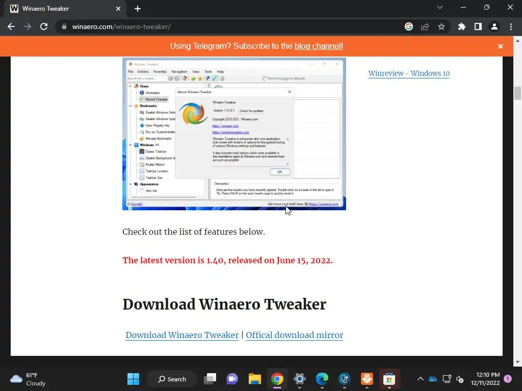Open Chrome profile menu
Viewport: 522px width, 391px height.
(x=494, y=26)
